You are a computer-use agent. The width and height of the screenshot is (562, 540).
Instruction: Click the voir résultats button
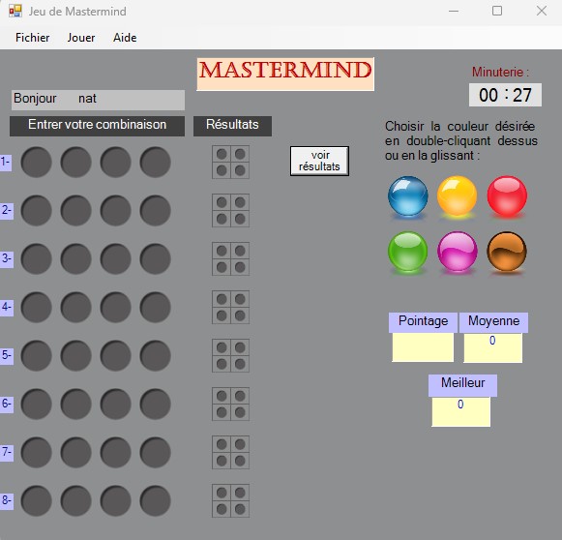tap(319, 161)
